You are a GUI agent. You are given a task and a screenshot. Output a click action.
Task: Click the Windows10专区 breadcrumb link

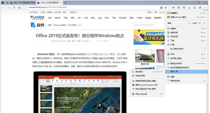tap(60, 25)
